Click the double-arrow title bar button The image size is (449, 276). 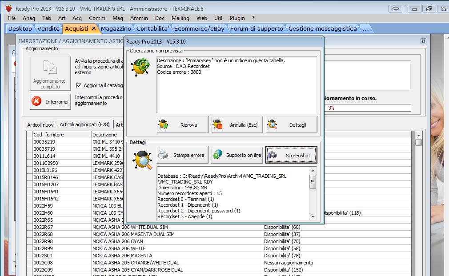395,8
